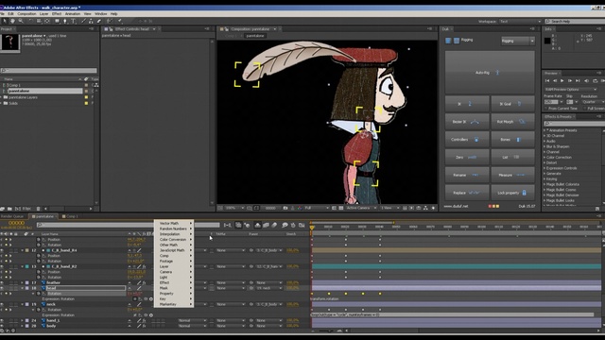605x340 pixels.
Task: Open the Parent dropdown for head layer
Action: click(268, 288)
